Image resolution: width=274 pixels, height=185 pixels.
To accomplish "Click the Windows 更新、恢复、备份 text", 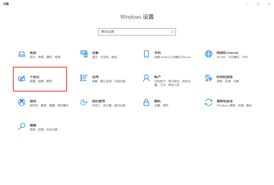I will coord(234,106).
